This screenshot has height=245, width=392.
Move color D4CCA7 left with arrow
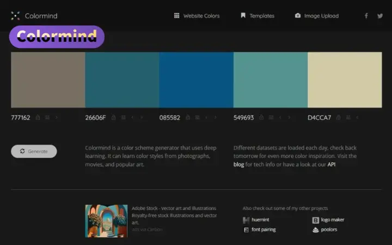click(357, 117)
